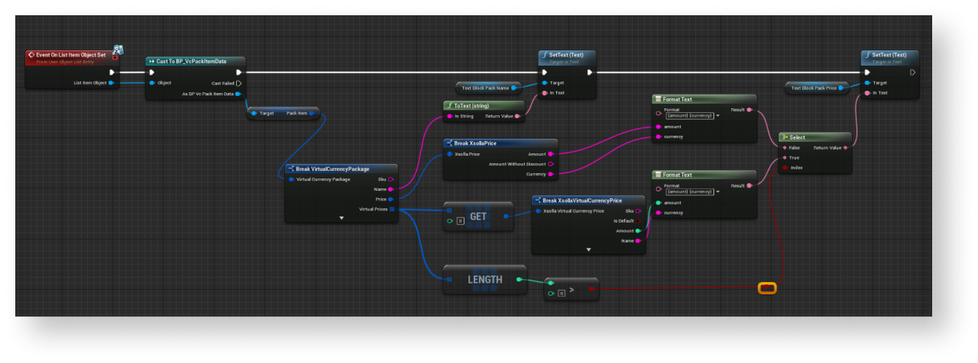Expand the Break VirtualCurrencyPackage node's hidden pins
Image resolution: width=978 pixels, height=363 pixels.
tap(342, 218)
